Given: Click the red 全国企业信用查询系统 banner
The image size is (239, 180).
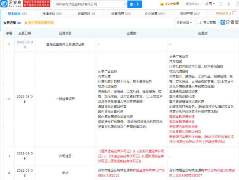Looking at the screenshot, I should (36, 4).
